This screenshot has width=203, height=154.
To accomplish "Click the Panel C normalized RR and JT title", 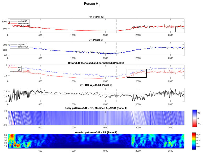I will click(x=96, y=63).
